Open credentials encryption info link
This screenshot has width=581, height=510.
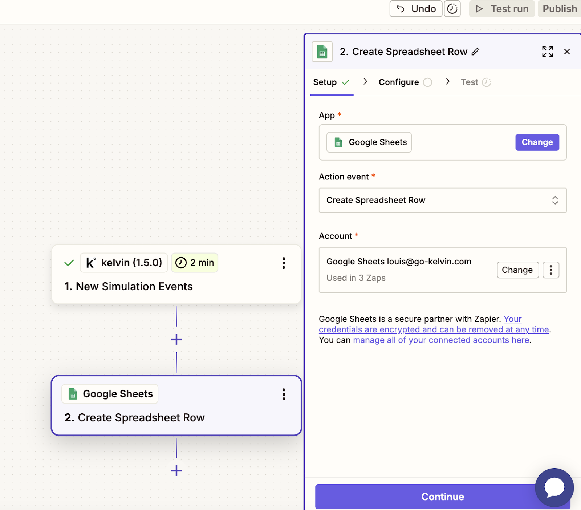pyautogui.click(x=434, y=329)
